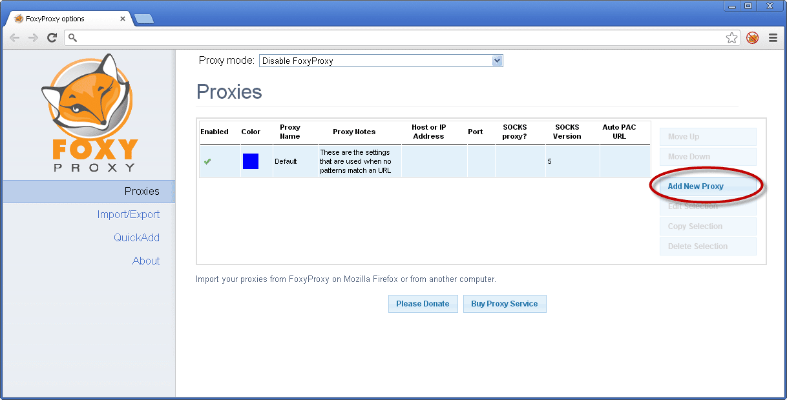Click the 'Enabled' column header
The width and height of the screenshot is (787, 400).
click(215, 132)
